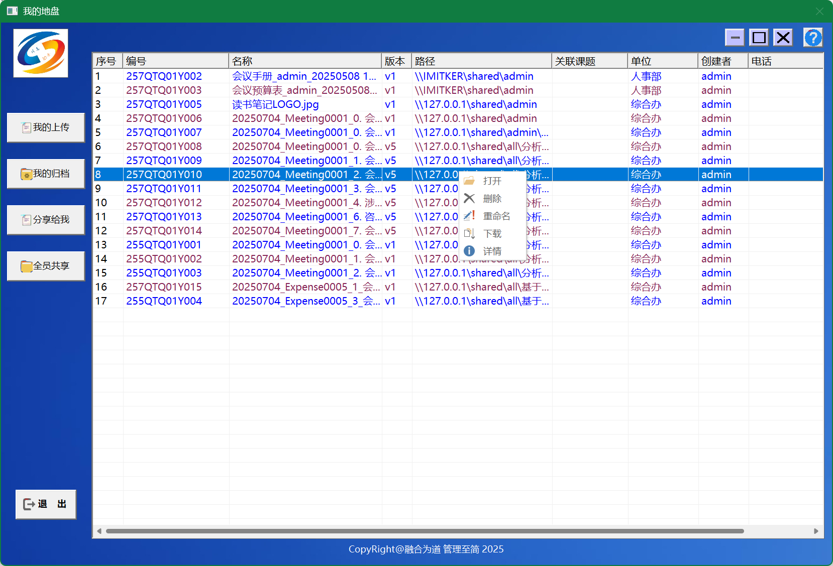Click the download icon next to 下载
This screenshot has height=566, width=833.
click(469, 233)
